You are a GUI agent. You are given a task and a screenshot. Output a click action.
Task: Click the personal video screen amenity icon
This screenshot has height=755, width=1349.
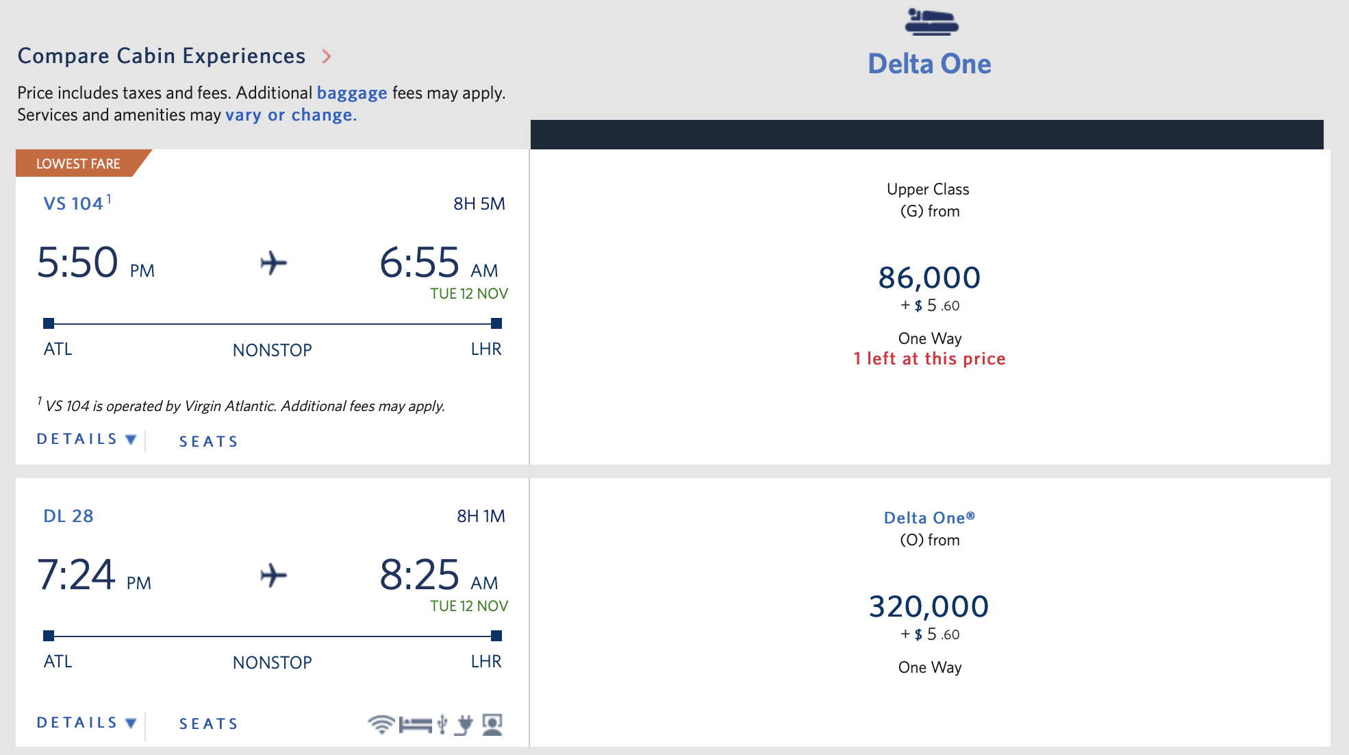click(x=492, y=724)
